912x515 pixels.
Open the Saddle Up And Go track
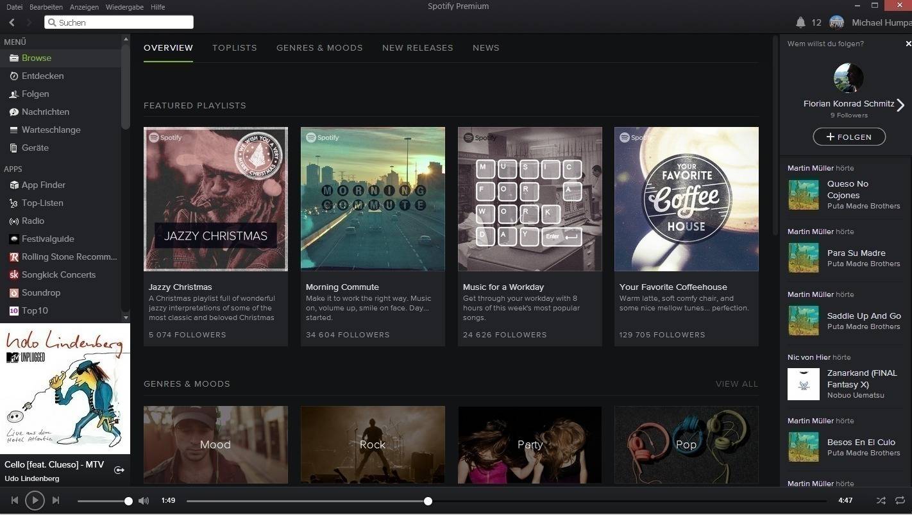click(x=864, y=316)
